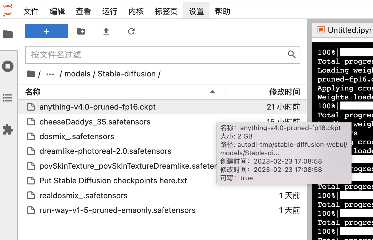Open the 文件 menu
Viewport: 373px width, 240px height.
(x=31, y=11)
